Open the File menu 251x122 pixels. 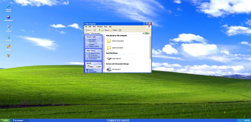(86, 27)
